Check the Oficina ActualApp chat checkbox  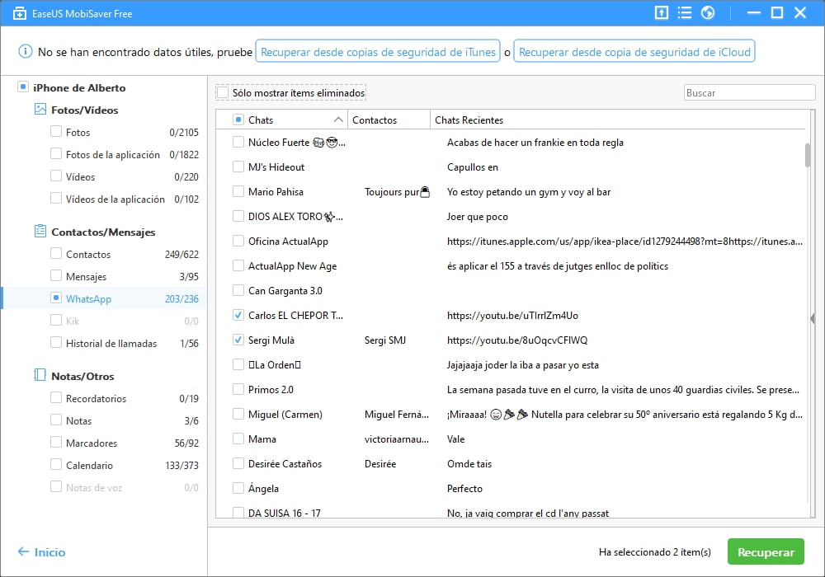click(238, 242)
